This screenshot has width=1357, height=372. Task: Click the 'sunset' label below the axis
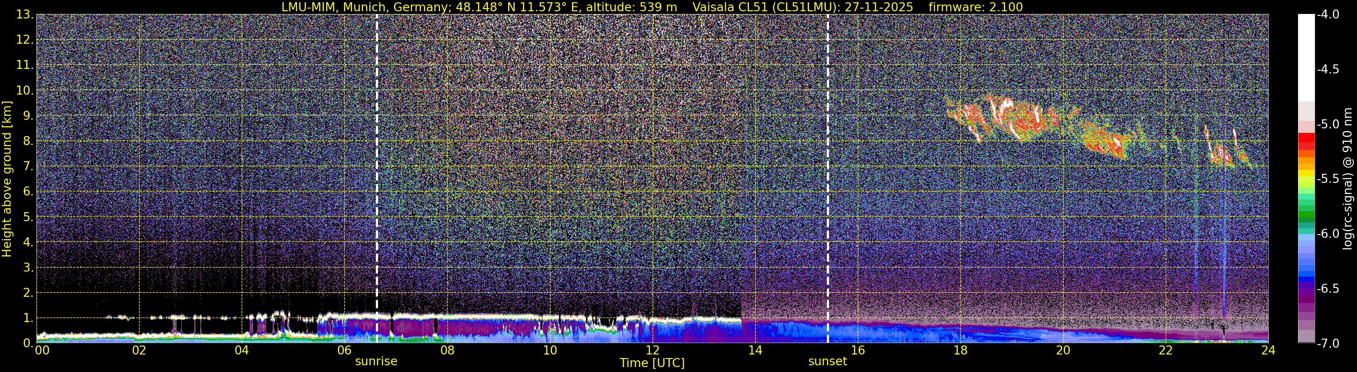(828, 362)
